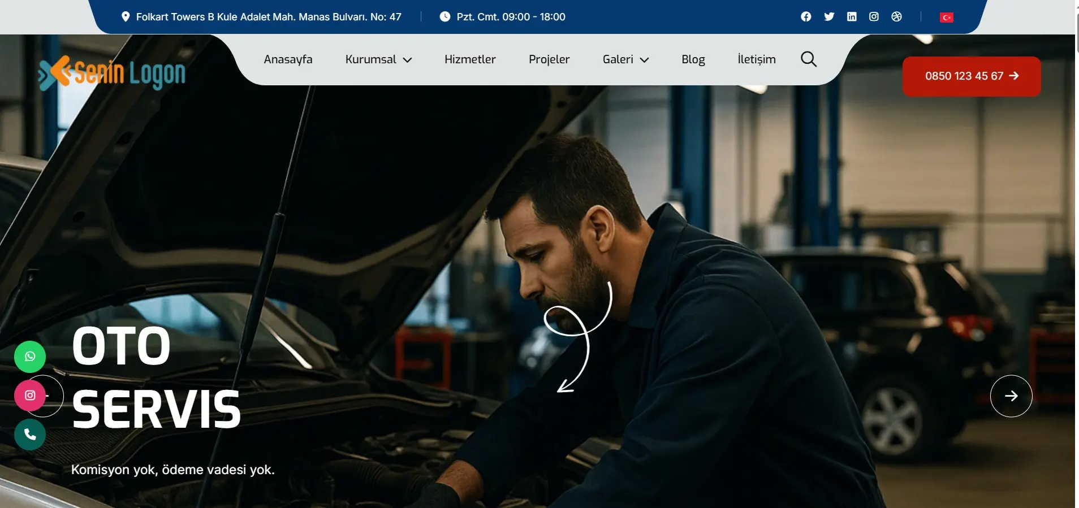The image size is (1079, 508).
Task: Select the Turkish flag language icon
Action: point(947,18)
